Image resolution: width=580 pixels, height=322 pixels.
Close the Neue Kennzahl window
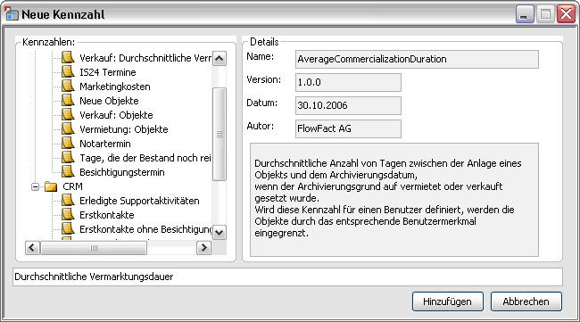[x=566, y=14]
